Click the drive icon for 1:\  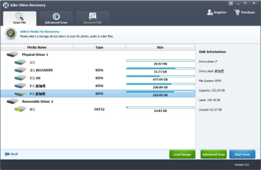(20, 62)
